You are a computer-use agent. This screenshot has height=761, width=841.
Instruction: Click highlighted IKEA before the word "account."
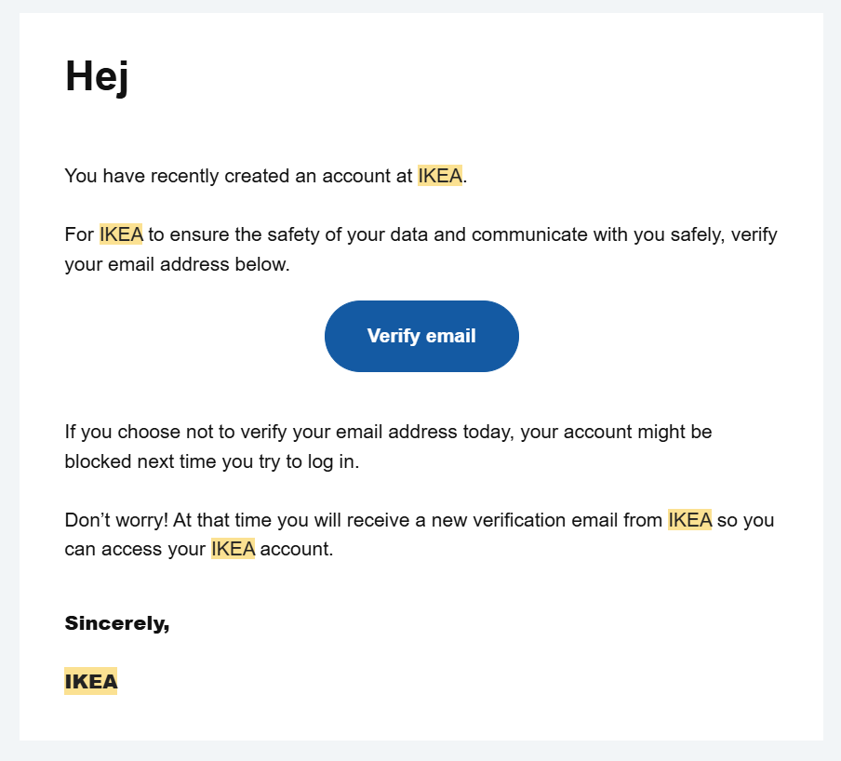click(x=233, y=549)
